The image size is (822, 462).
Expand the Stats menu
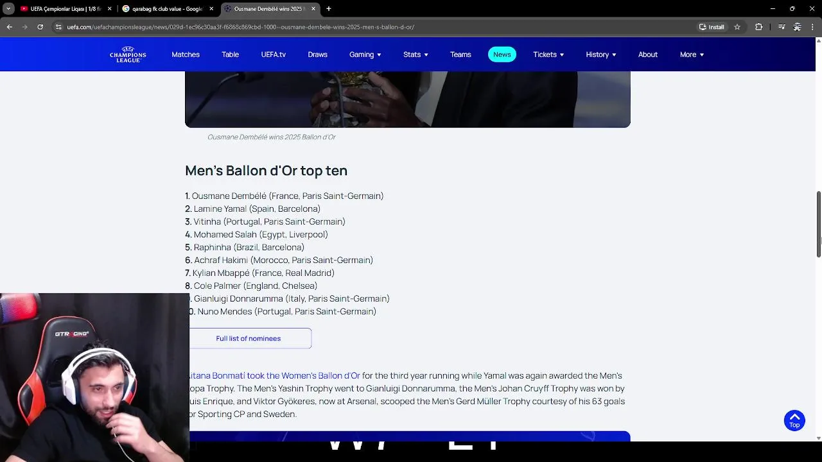[x=415, y=55]
